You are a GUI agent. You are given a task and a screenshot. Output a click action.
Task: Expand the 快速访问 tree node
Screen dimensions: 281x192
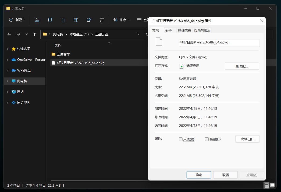7,49
